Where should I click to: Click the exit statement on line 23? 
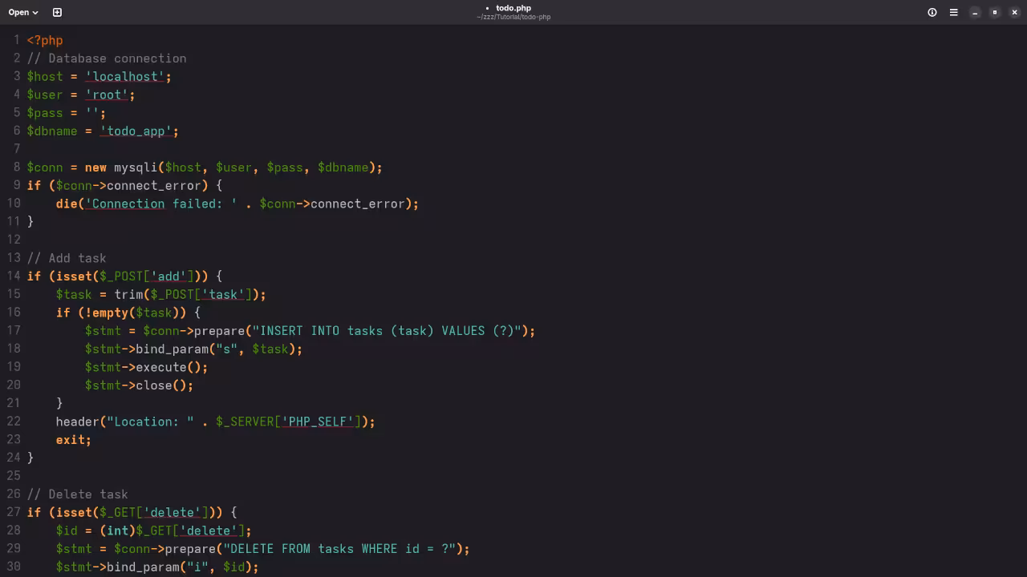(x=73, y=440)
